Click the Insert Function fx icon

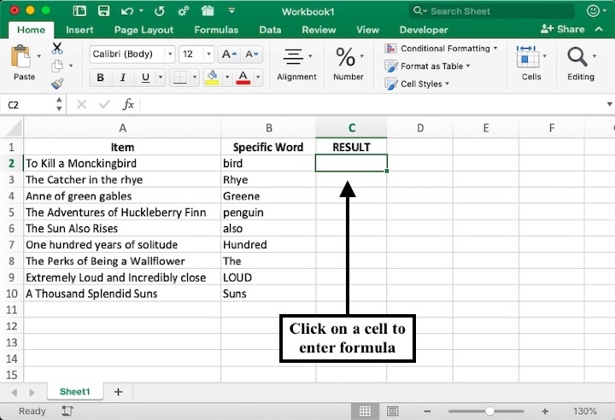128,104
